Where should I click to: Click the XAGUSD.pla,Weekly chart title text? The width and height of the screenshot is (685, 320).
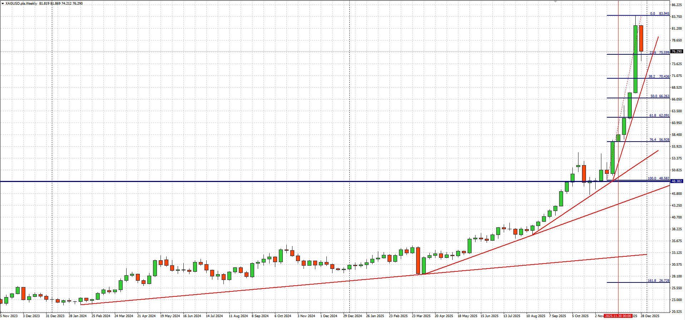[x=21, y=3]
